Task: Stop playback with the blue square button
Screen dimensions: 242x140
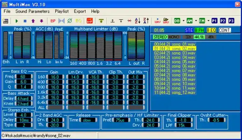Action: 25,21
